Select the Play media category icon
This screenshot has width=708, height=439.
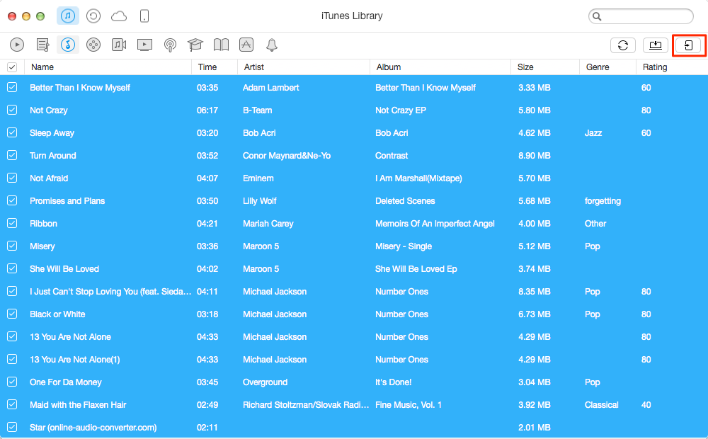coord(17,45)
